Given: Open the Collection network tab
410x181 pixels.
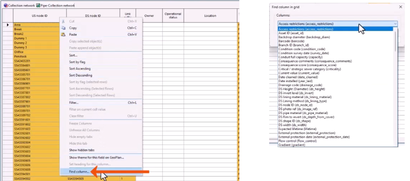Looking at the screenshot, I should (x=19, y=5).
